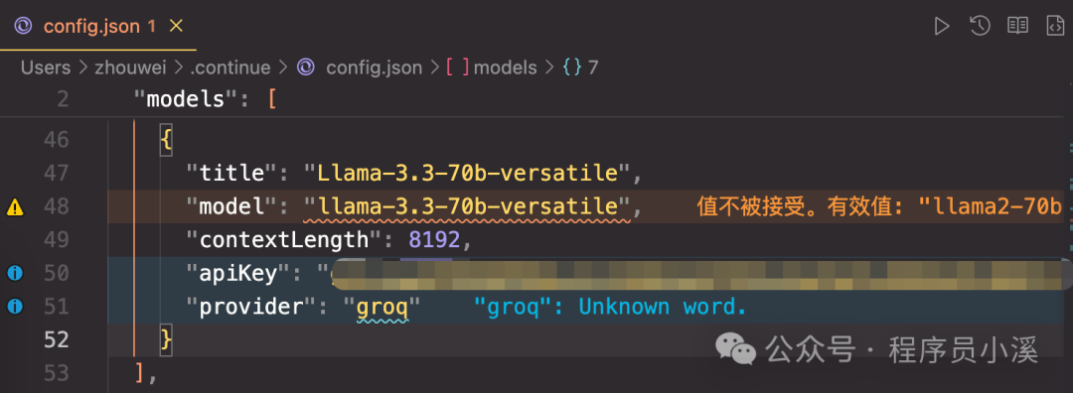Viewport: 1073px width, 393px height.
Task: Click the underlined "groq" provider value
Action: pyautogui.click(x=383, y=308)
